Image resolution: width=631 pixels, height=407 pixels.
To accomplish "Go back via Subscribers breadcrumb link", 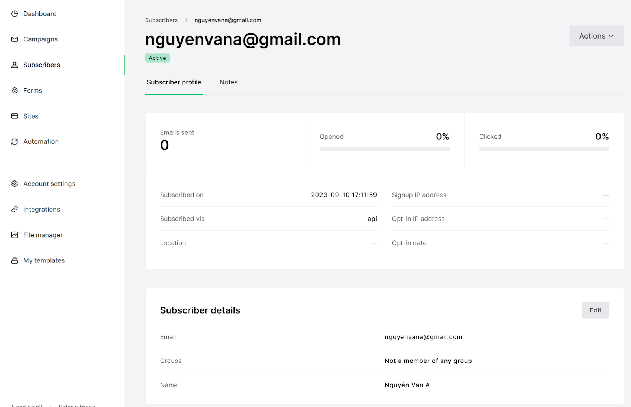I will (161, 20).
